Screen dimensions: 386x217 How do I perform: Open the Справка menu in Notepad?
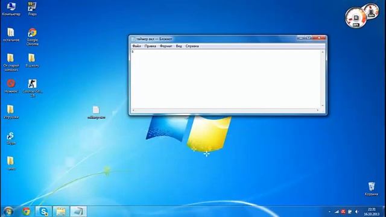[192, 46]
